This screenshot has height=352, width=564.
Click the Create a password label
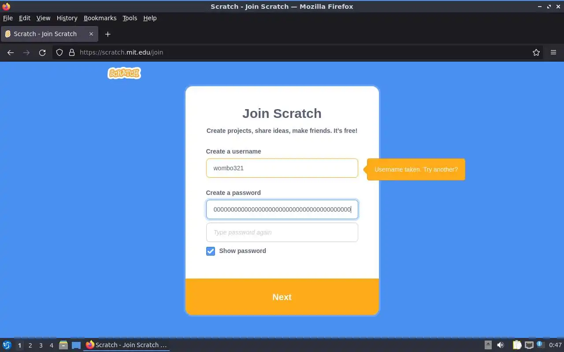(233, 193)
